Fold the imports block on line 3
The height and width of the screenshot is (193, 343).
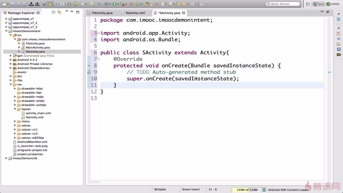[x=98, y=33]
